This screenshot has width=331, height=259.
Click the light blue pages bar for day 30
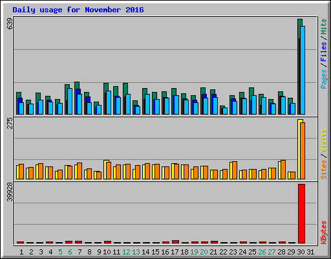(303, 70)
